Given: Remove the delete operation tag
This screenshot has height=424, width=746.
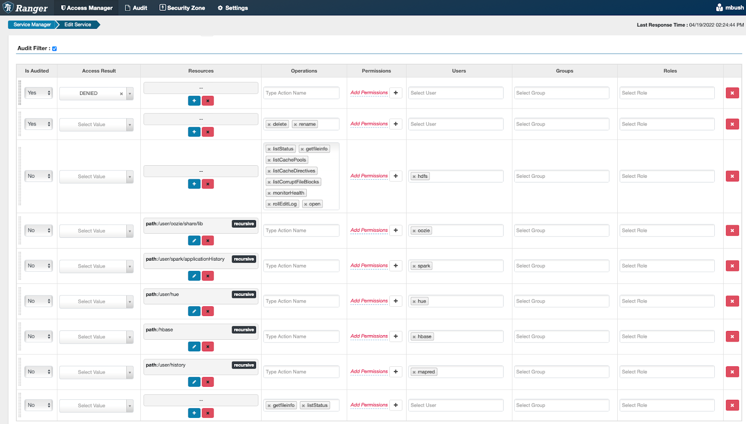Looking at the screenshot, I should (269, 124).
